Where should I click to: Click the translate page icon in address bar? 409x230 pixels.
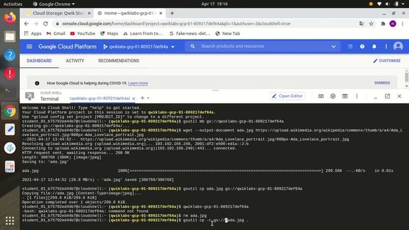tap(362, 24)
